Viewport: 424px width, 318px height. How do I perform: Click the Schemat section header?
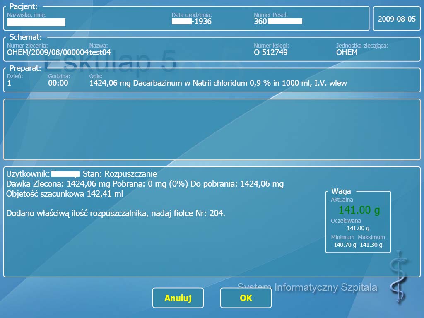[x=25, y=37]
